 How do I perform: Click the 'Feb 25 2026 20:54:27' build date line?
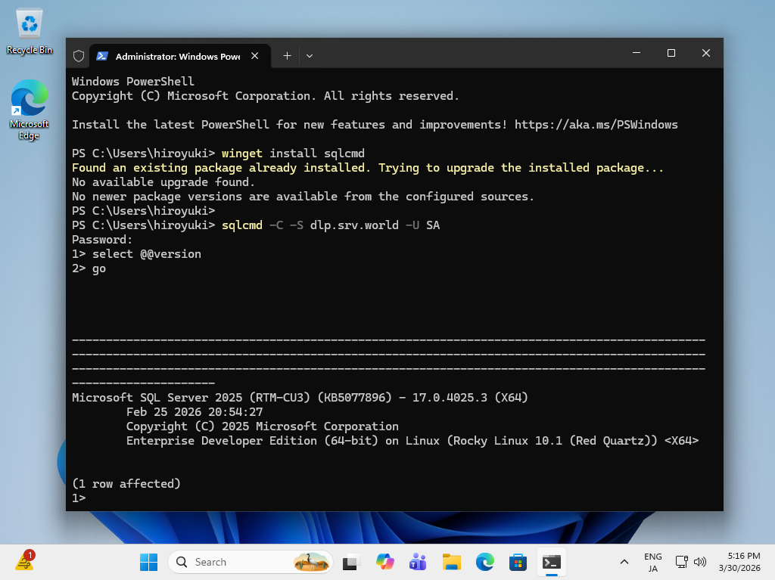[195, 412]
